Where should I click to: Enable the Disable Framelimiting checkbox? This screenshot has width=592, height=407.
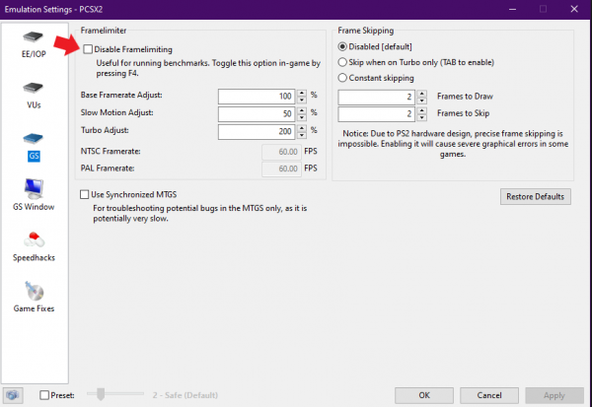(89, 48)
